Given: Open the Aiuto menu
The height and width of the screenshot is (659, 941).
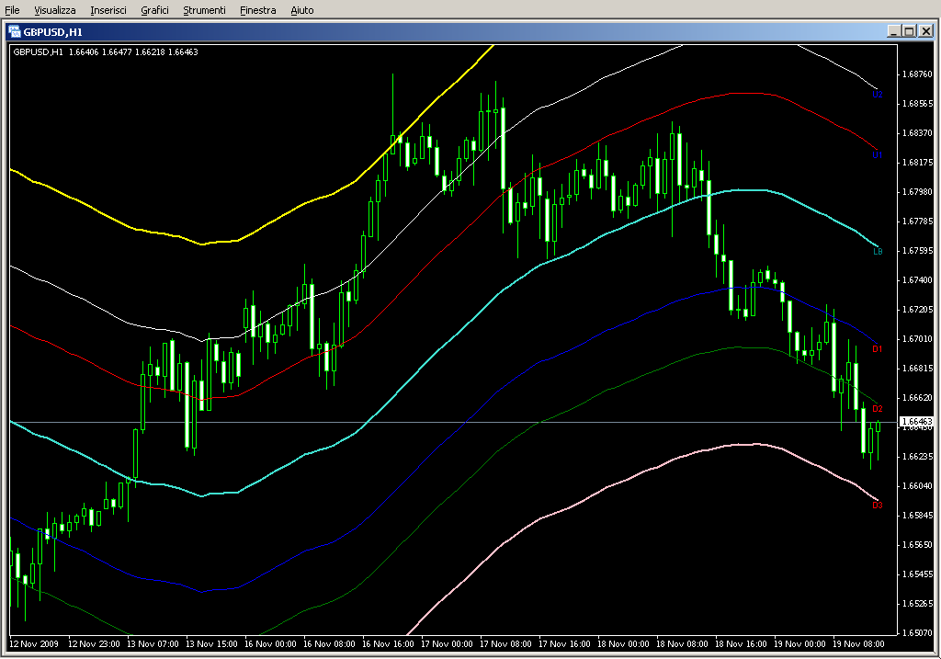Looking at the screenshot, I should pos(301,10).
